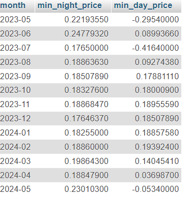
Task: Select the month cell 2023-05
Action: [x=15, y=19]
